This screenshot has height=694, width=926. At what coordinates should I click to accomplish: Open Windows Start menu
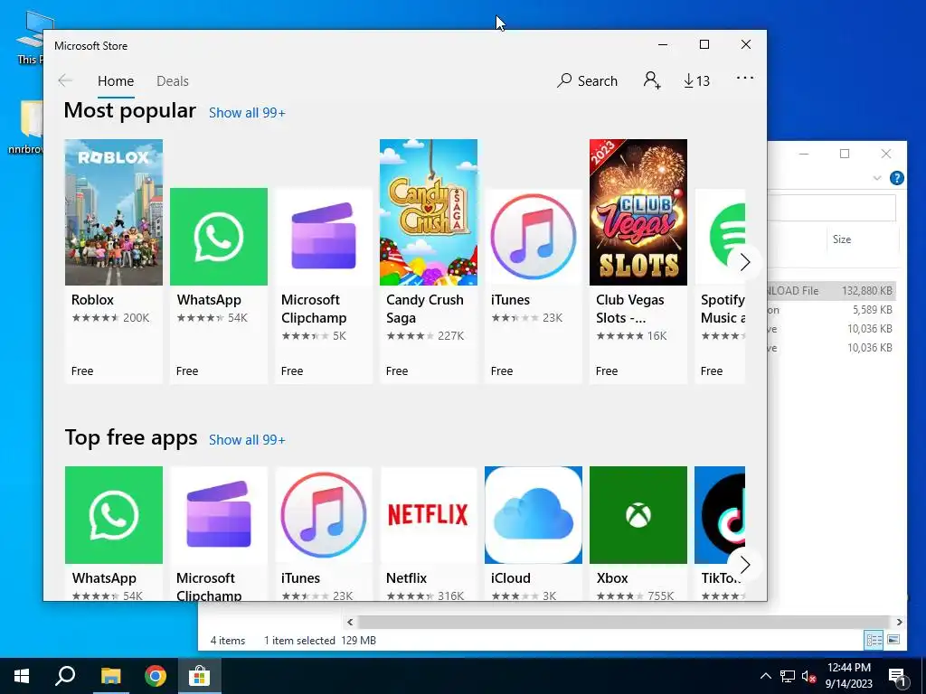coord(22,676)
